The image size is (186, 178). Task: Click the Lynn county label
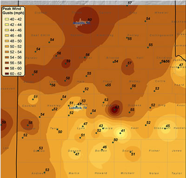(81, 128)
